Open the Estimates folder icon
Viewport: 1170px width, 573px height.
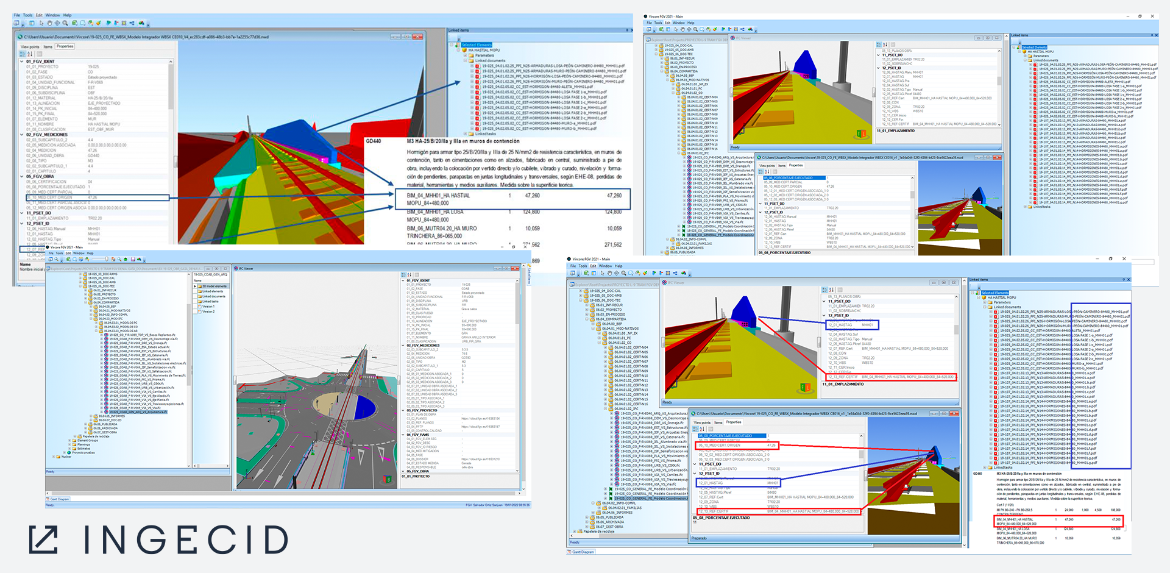pyautogui.click(x=74, y=449)
